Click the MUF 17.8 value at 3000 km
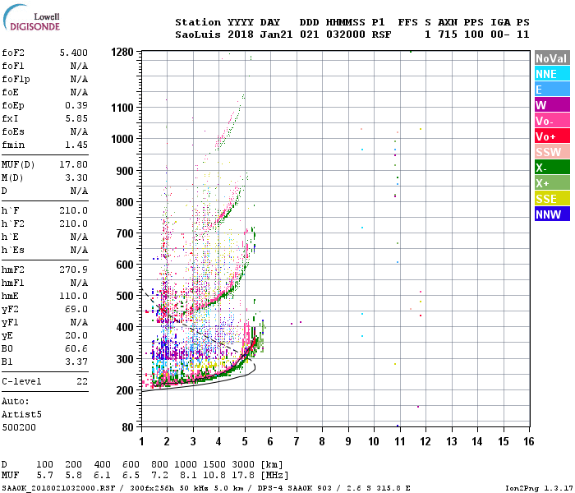This screenshot has width=575, height=493. tap(243, 476)
